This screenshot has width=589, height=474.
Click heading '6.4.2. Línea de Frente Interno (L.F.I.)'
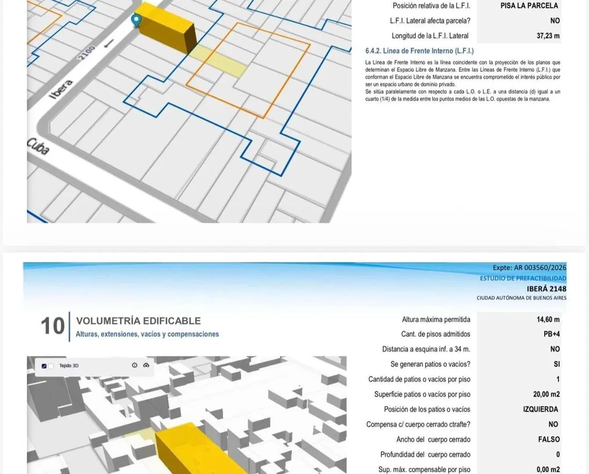pos(419,51)
